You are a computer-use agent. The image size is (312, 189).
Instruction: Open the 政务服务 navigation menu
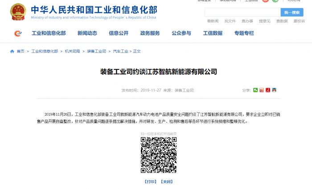(150, 33)
